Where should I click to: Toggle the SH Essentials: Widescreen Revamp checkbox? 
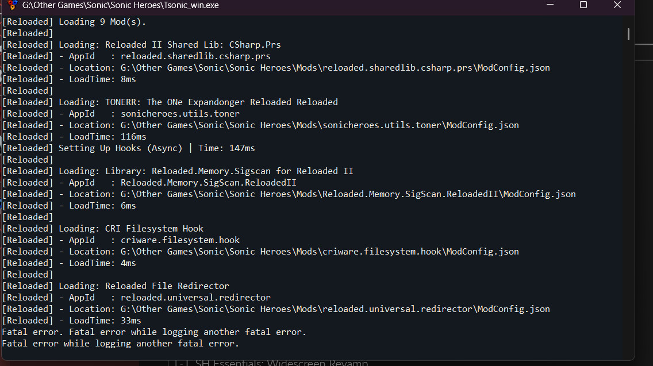[179, 363]
